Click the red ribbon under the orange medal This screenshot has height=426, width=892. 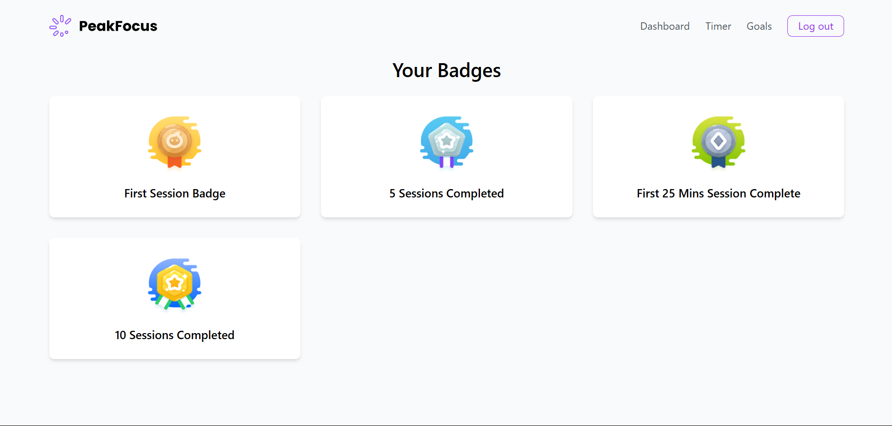pyautogui.click(x=175, y=162)
